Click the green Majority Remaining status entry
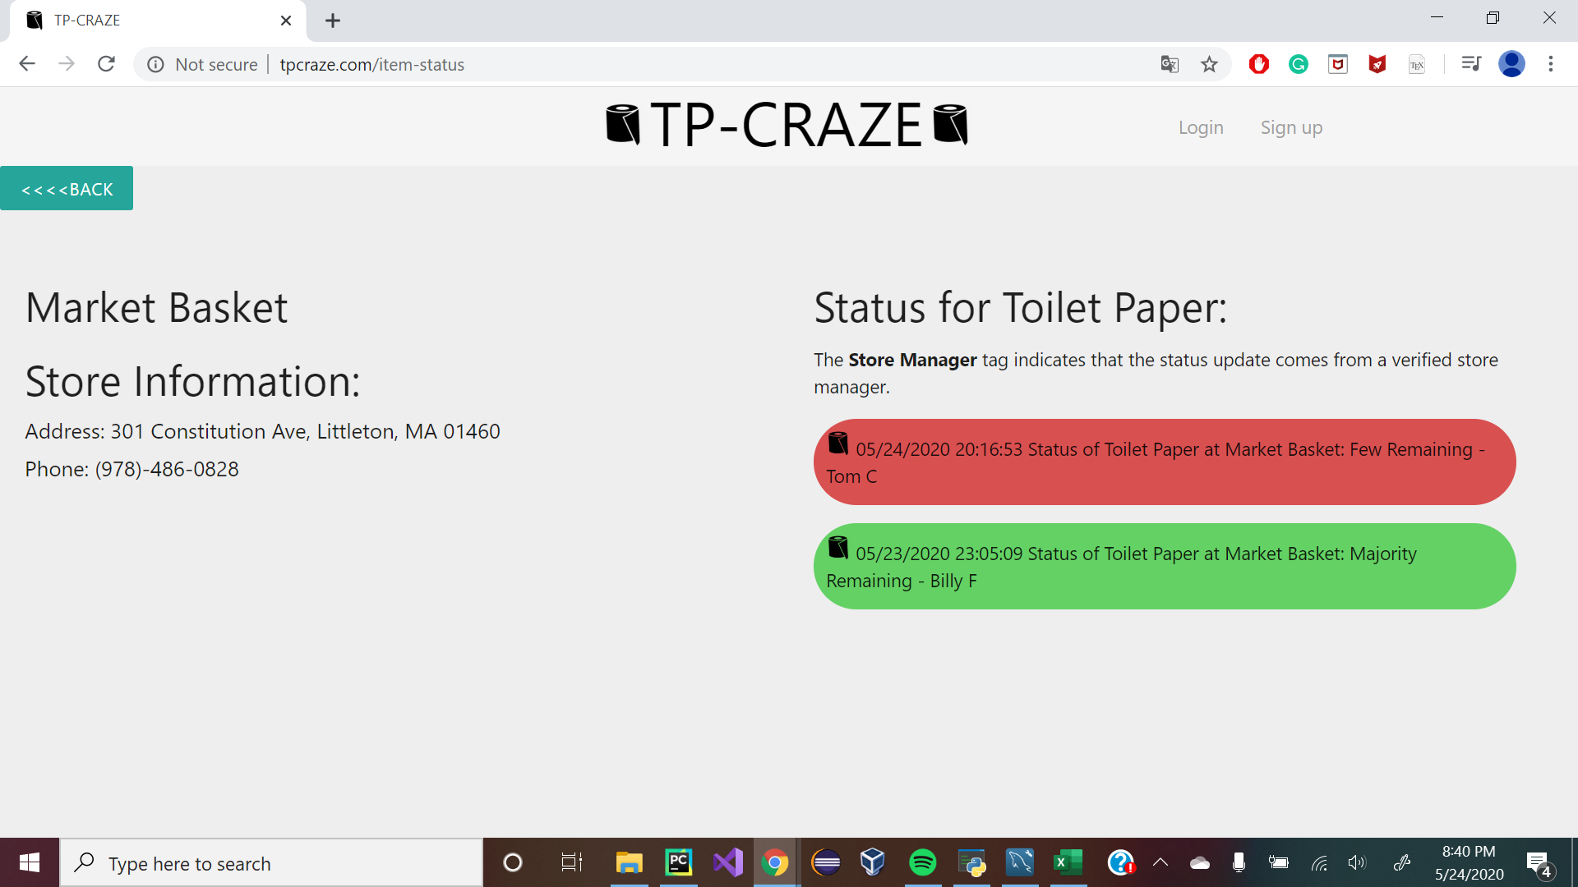The width and height of the screenshot is (1578, 887). 1164,567
